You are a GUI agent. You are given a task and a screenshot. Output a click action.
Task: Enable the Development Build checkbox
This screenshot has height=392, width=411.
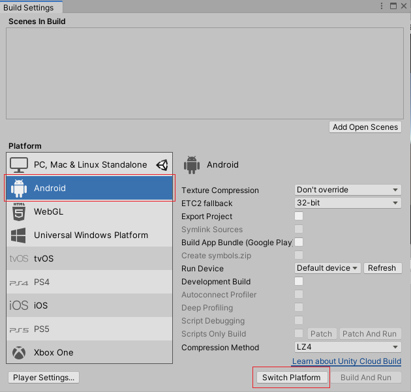pos(299,281)
